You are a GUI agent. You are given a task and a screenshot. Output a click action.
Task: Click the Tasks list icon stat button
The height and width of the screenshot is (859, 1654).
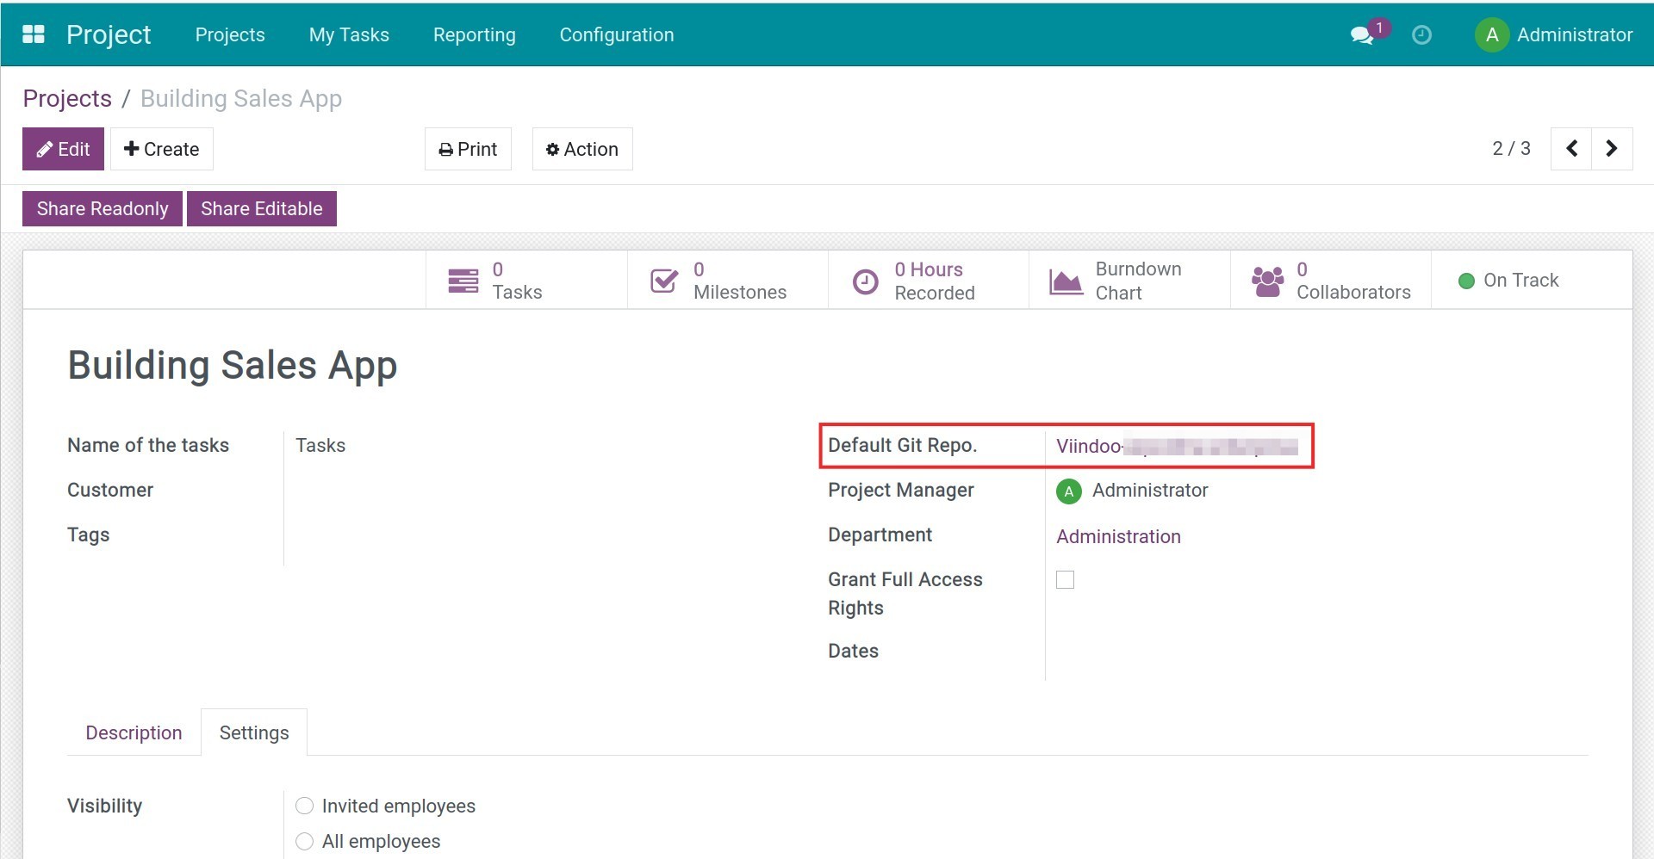[x=463, y=281]
